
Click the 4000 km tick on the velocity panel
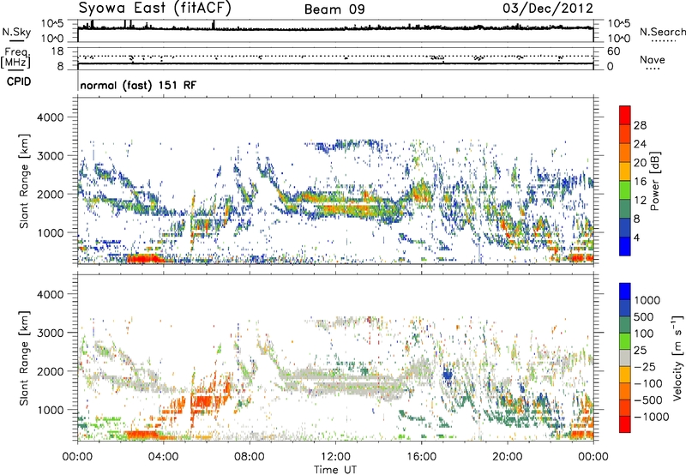pos(51,294)
